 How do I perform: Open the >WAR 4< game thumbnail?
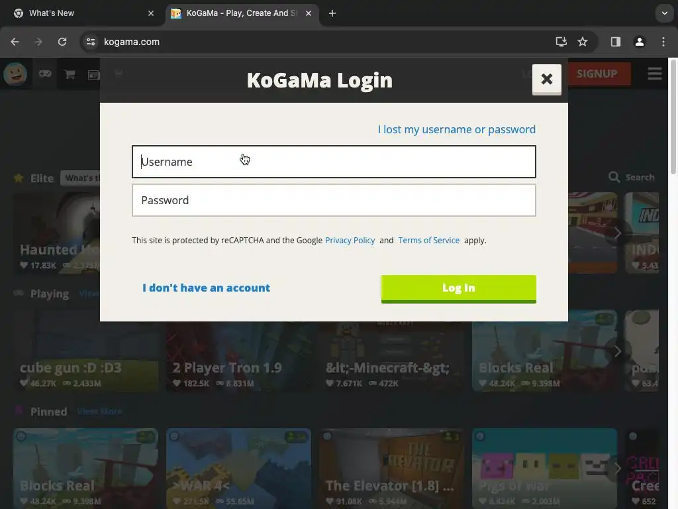(x=238, y=469)
